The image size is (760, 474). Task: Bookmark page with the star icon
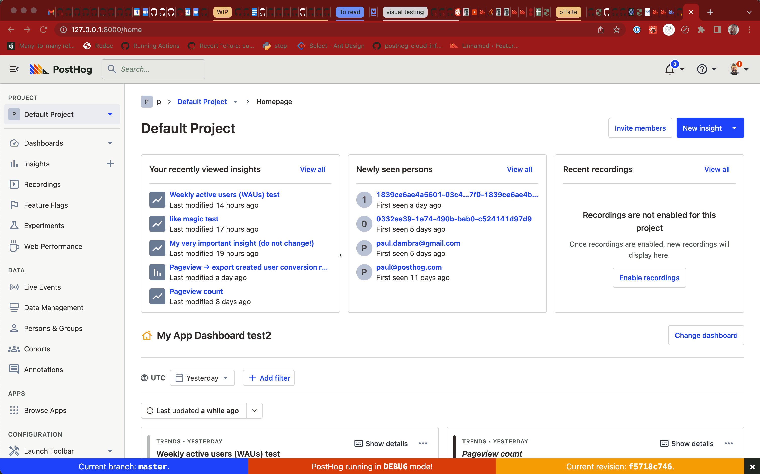click(x=616, y=30)
